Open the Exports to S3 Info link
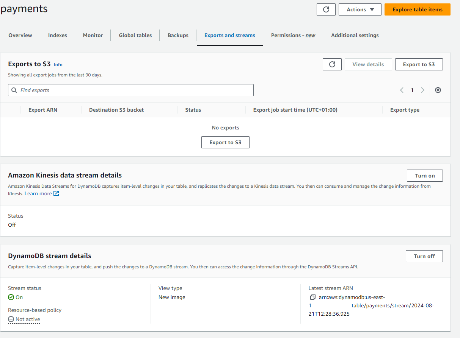The image size is (460, 338). (58, 65)
